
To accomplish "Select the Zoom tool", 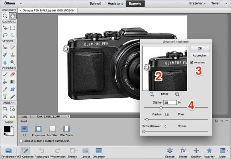I will pyautogui.click(x=5, y=16).
